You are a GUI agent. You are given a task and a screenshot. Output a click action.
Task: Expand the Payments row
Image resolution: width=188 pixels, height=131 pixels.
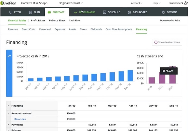[8, 125]
